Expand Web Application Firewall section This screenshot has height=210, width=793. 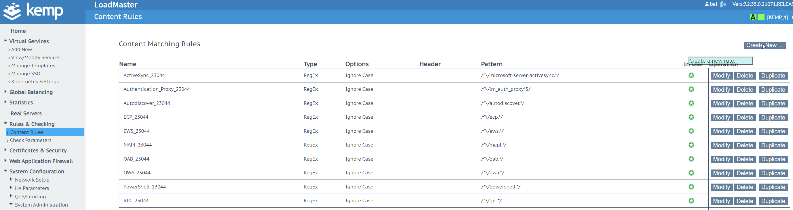click(5, 160)
